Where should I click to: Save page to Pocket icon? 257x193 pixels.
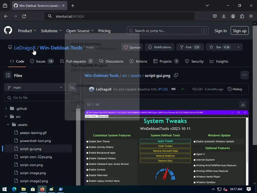(x=215, y=16)
